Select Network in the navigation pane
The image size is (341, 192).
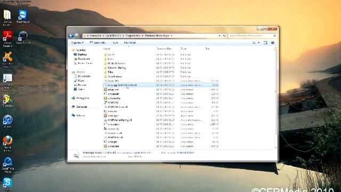click(78, 116)
